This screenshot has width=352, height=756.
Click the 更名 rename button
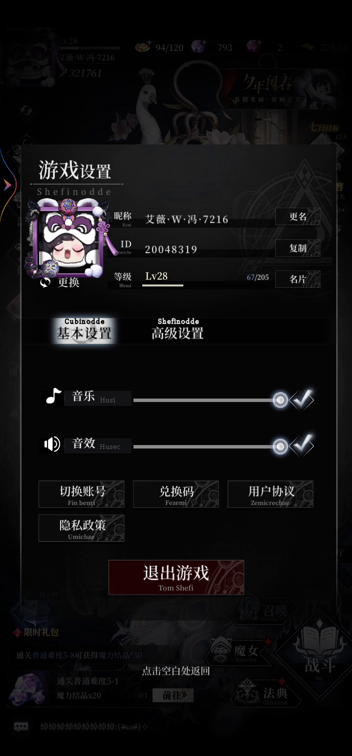tap(298, 216)
